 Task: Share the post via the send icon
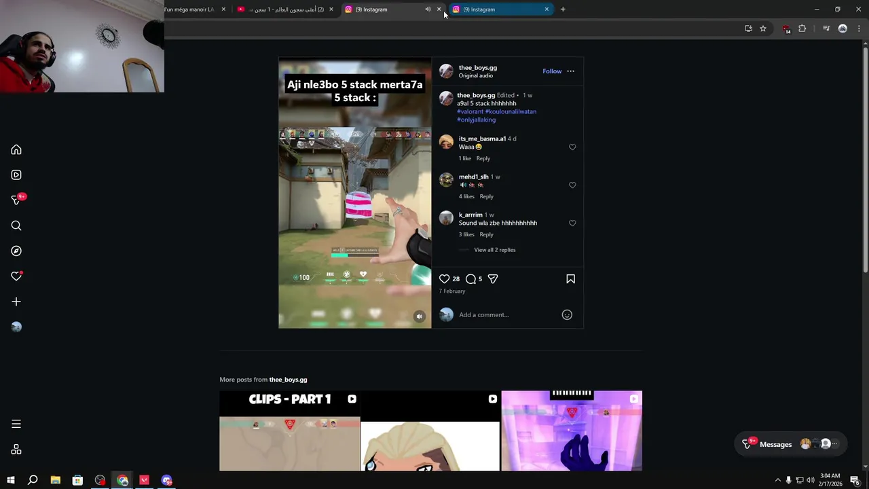(493, 279)
